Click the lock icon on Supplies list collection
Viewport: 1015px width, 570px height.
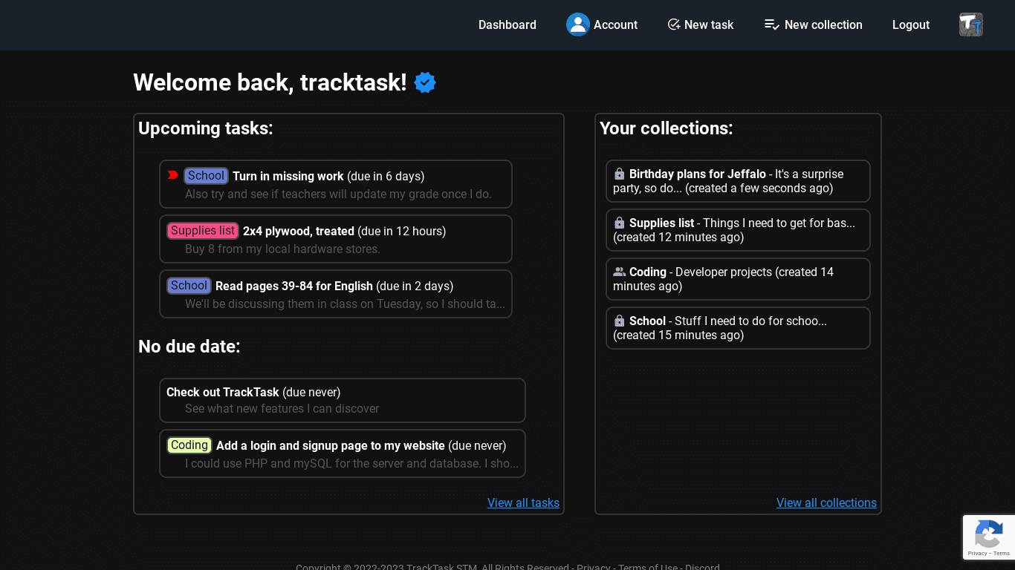pos(620,223)
